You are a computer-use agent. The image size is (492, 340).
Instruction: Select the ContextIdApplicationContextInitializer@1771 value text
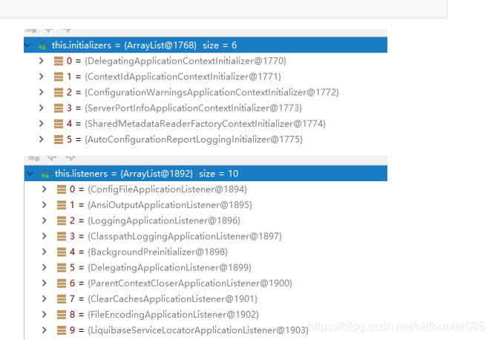pos(183,76)
